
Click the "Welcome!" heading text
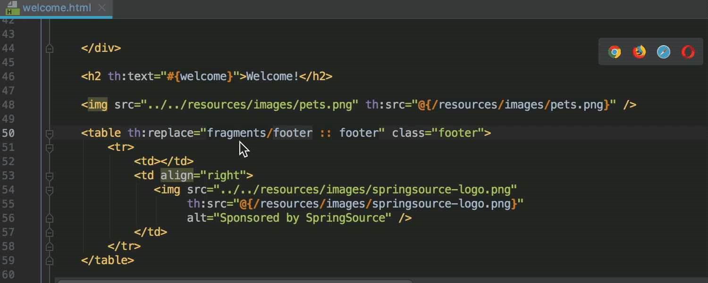coord(273,76)
